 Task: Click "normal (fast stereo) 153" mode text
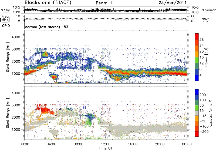(x=47, y=27)
